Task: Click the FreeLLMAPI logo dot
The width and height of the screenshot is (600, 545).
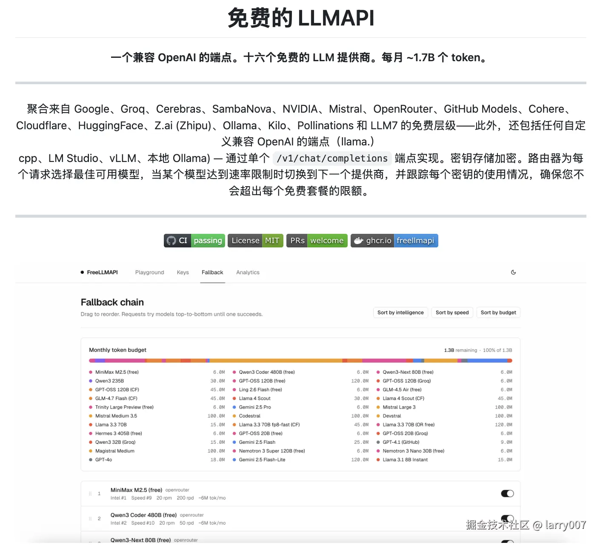Action: 82,272
